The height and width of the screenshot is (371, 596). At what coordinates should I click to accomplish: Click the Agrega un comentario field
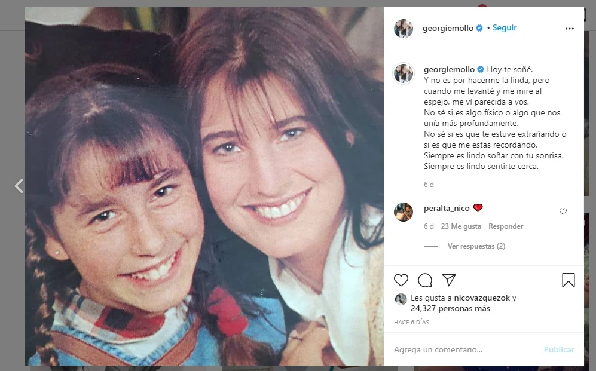coord(466,349)
